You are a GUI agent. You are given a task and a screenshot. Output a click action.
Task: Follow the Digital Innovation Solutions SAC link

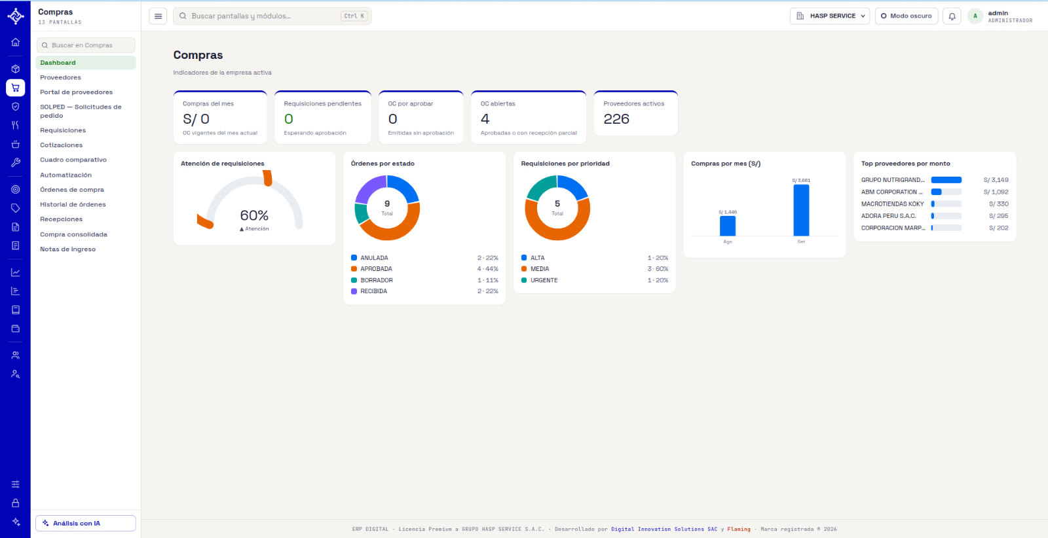click(x=664, y=529)
